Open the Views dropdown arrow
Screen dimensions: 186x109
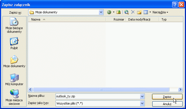[150, 12]
